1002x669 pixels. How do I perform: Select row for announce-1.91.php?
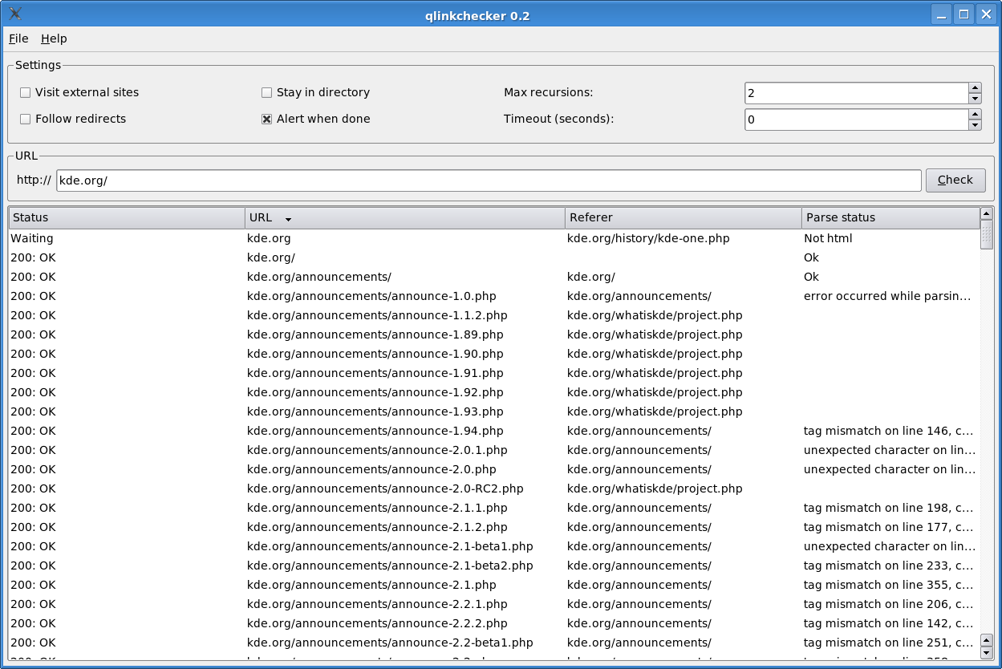[x=494, y=373]
